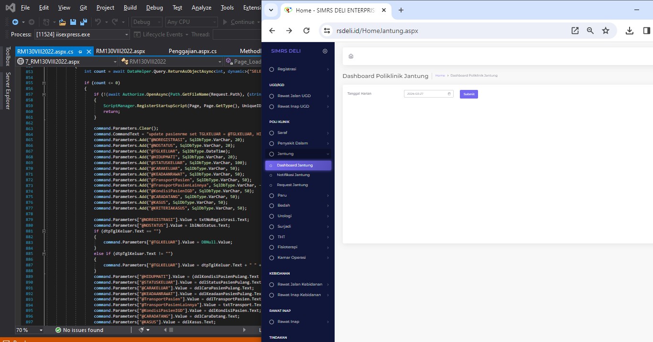Screen dimensions: 653x342
Task: Click the Save floppy disk icon
Action: [x=73, y=22]
